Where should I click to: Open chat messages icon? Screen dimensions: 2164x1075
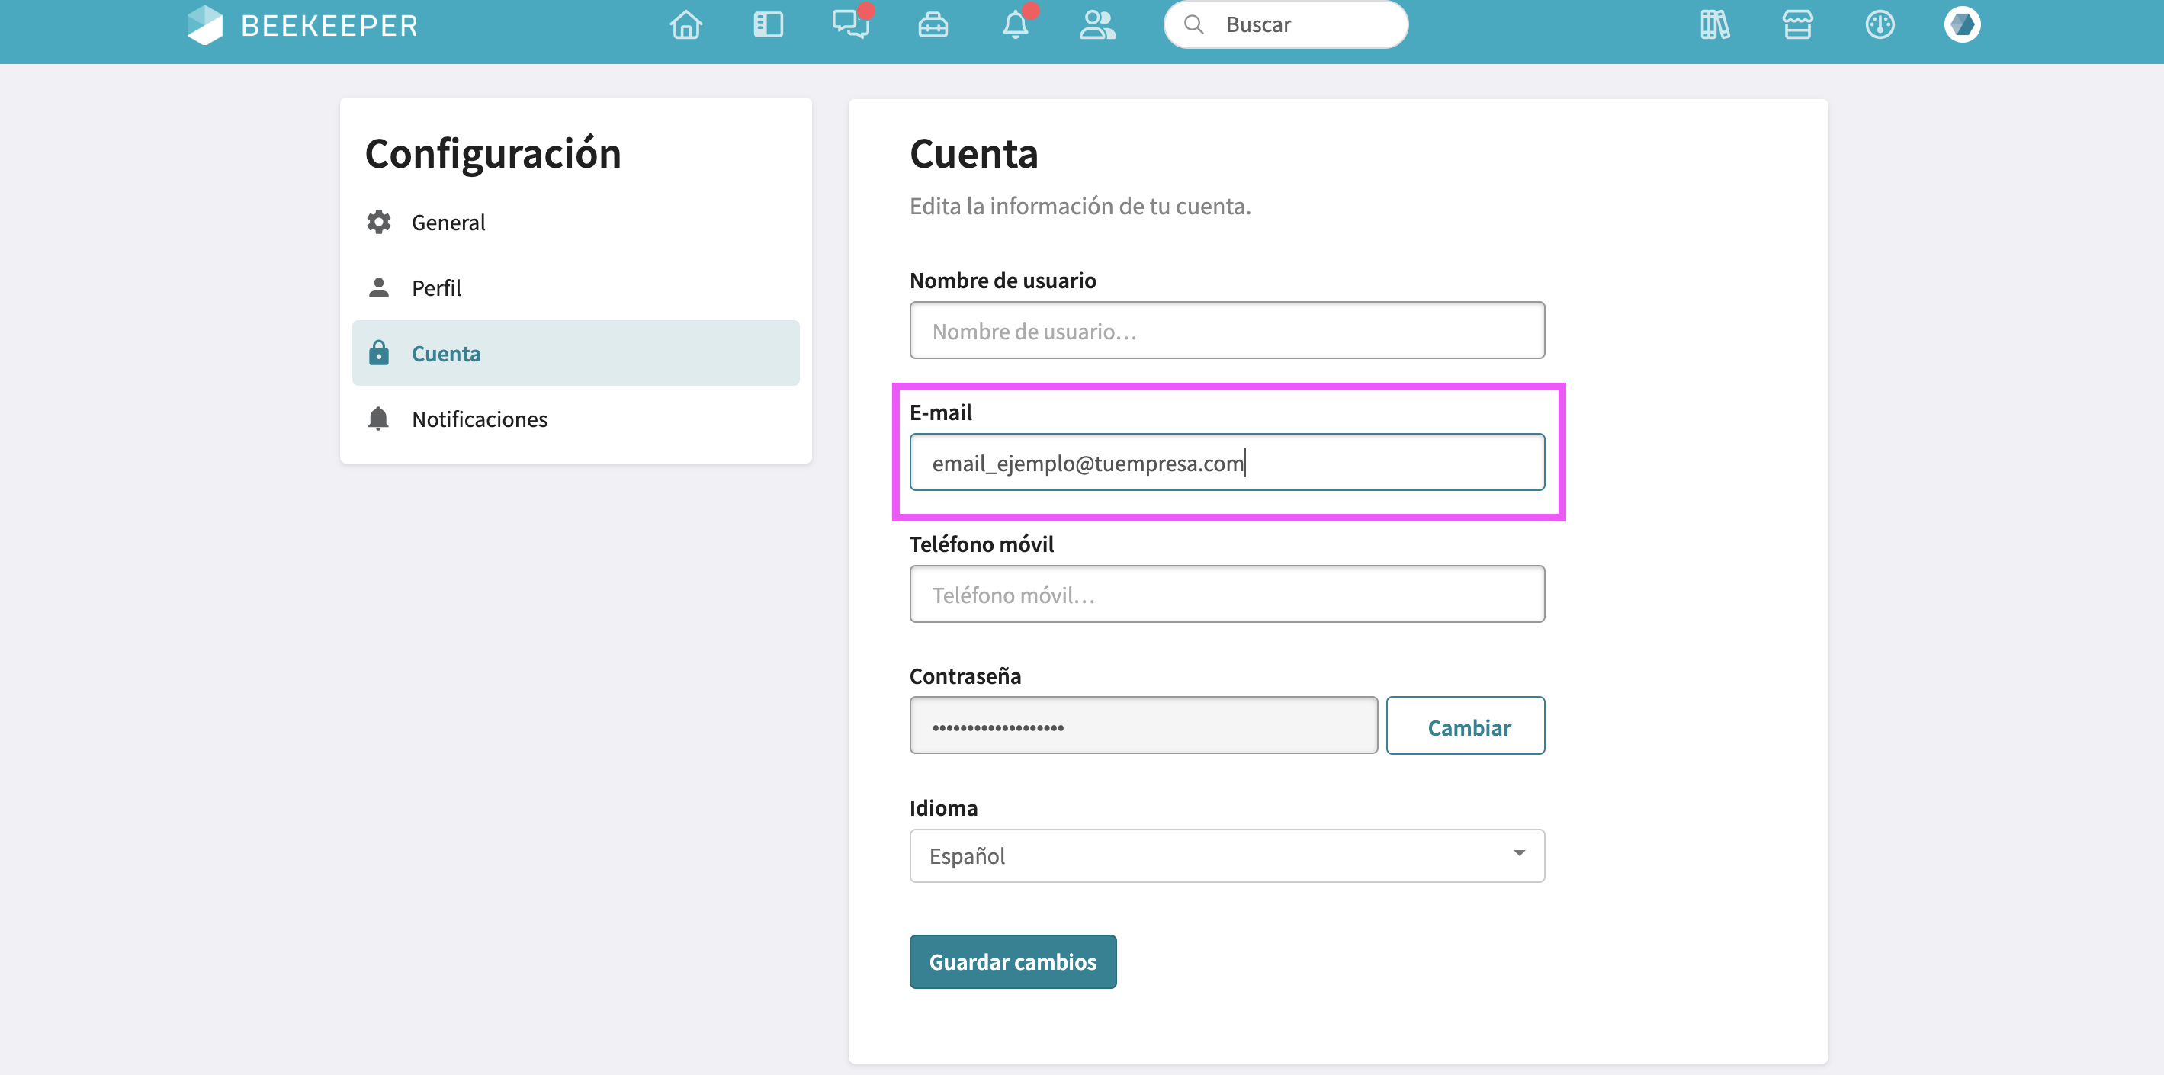coord(850,25)
